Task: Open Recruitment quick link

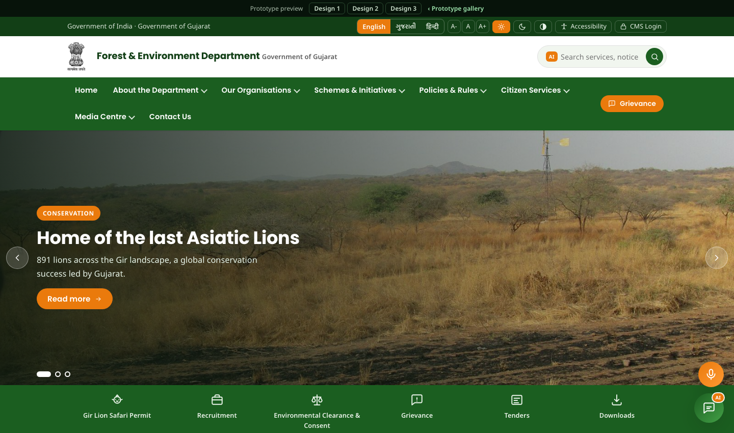Action: [217, 407]
